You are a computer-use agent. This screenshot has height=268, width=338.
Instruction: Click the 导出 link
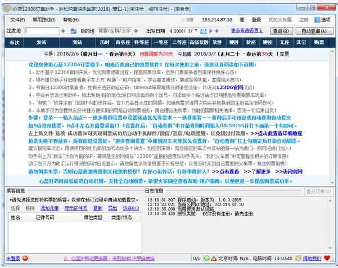pyautogui.click(x=112, y=208)
